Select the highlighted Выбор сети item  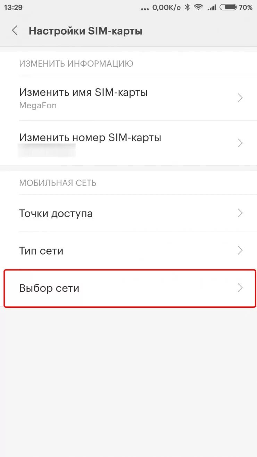coord(130,288)
